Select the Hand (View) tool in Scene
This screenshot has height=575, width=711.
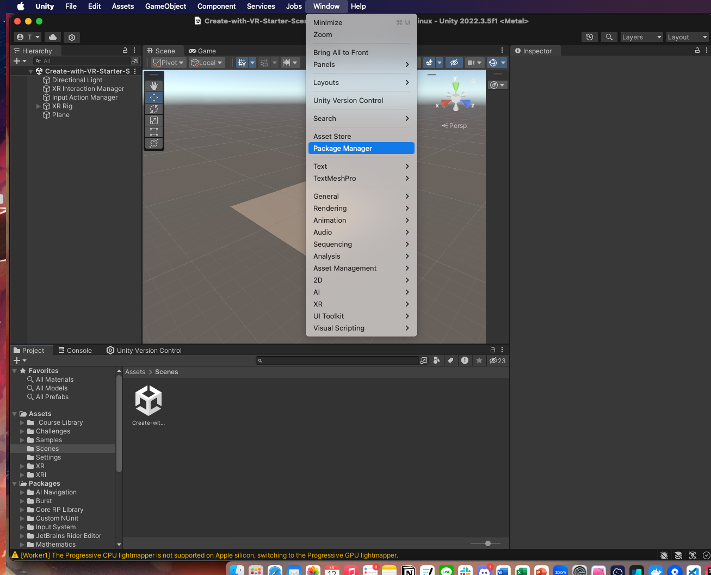pyautogui.click(x=154, y=86)
